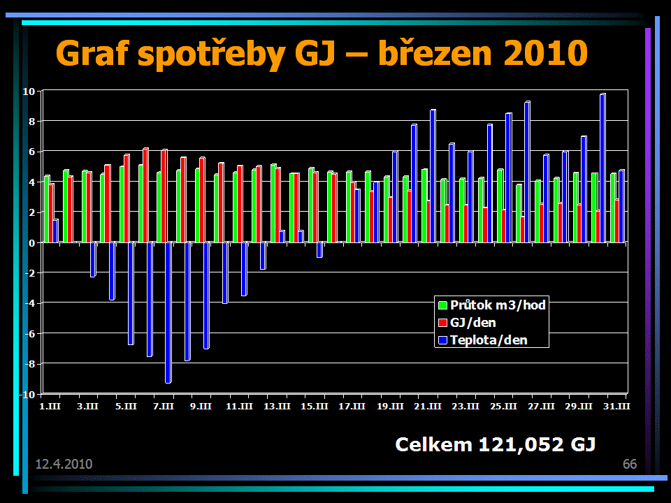Click the slide number 66

tap(629, 464)
